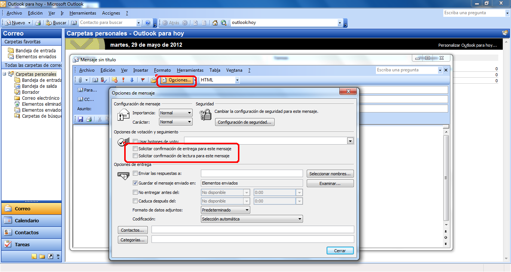Screen dimensions: 511x272
Task: Enable Caduca después del checkbox
Action: [135, 201]
